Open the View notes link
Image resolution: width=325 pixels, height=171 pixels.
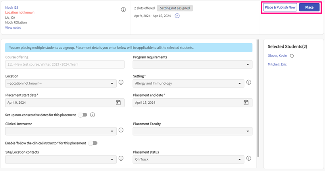[13, 28]
